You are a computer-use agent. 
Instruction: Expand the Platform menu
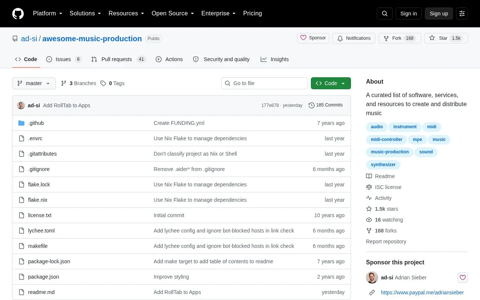(48, 13)
